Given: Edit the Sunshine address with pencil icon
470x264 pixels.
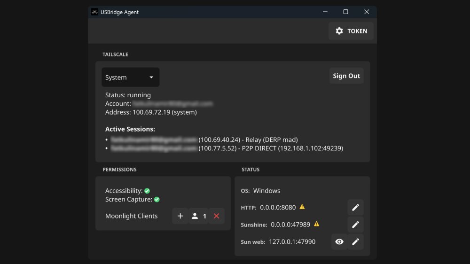Looking at the screenshot, I should click(x=355, y=225).
